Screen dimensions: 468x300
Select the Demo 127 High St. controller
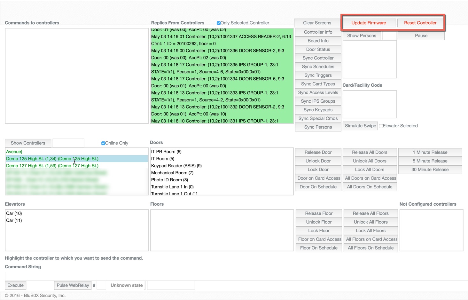(x=53, y=166)
